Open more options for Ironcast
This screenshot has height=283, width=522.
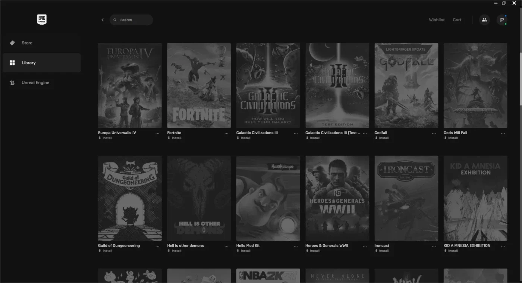[x=434, y=246]
